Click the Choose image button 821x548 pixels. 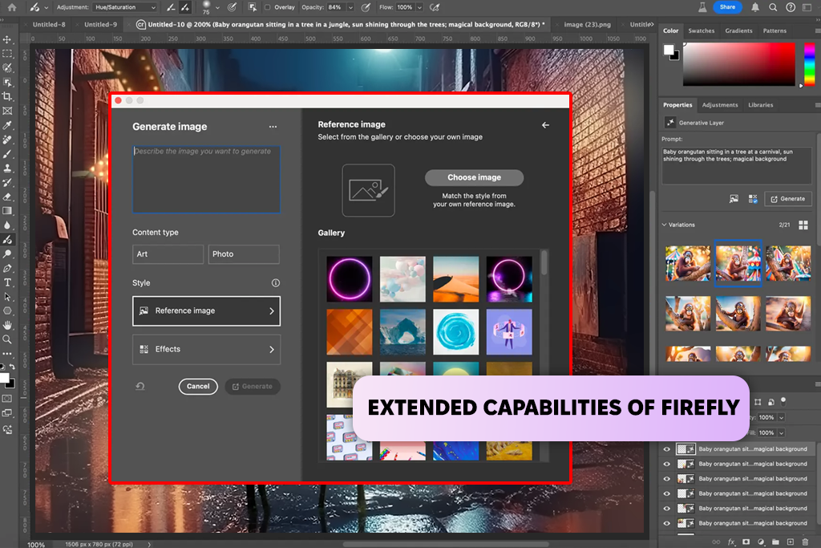[474, 177]
